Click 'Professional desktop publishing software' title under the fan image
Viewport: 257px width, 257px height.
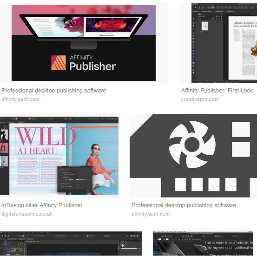click(184, 205)
